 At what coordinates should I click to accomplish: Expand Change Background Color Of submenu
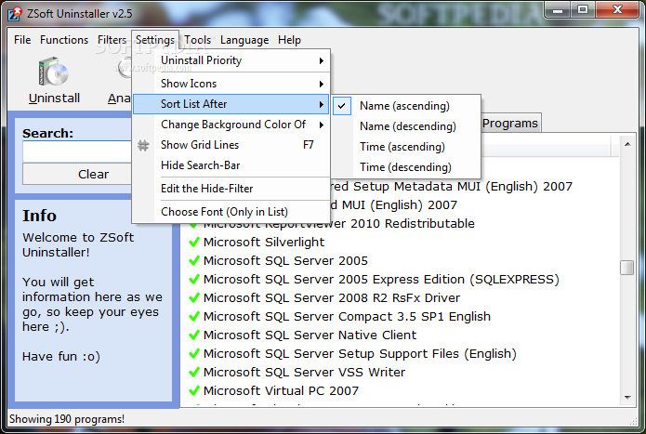click(x=231, y=125)
